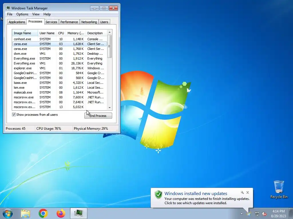Open the View menu
Screen dimensions: 293x219
[x=36, y=14]
